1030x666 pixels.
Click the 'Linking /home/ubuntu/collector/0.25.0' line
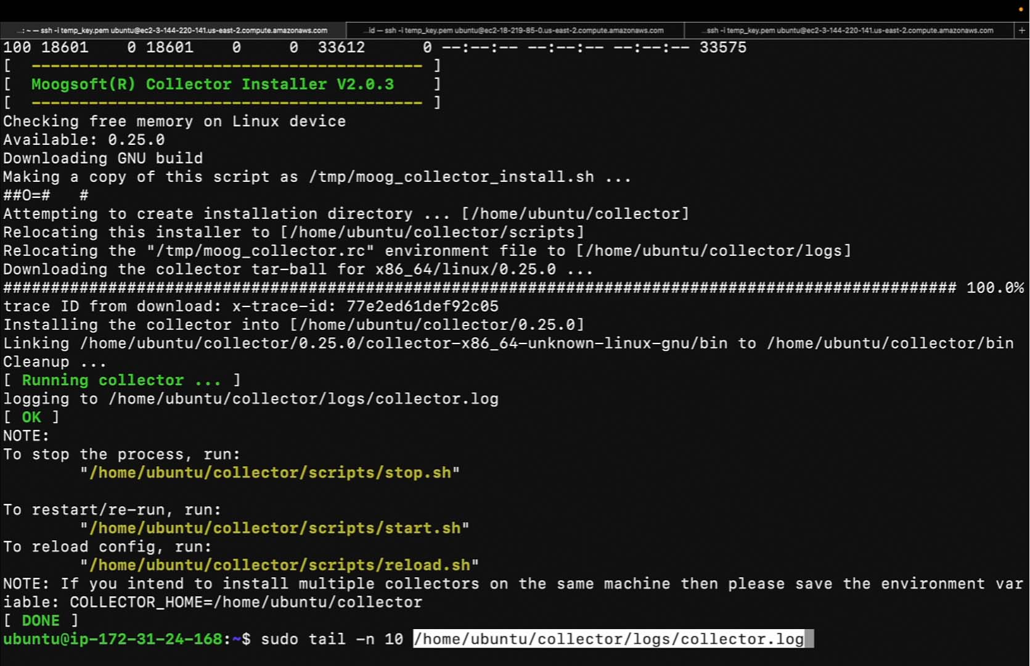click(509, 343)
